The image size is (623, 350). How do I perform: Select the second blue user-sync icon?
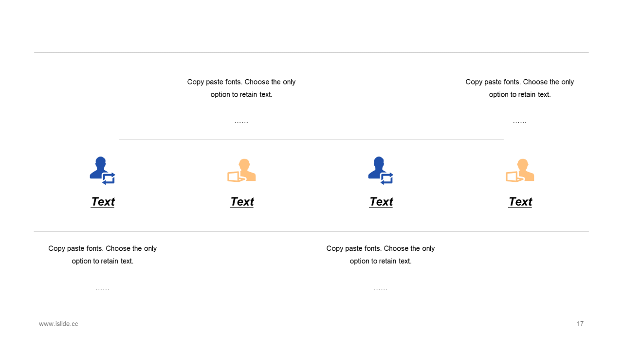tap(381, 171)
